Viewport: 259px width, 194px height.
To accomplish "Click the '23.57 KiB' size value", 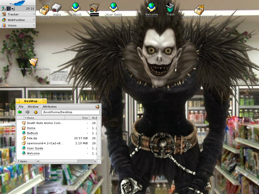I will coord(81,138).
